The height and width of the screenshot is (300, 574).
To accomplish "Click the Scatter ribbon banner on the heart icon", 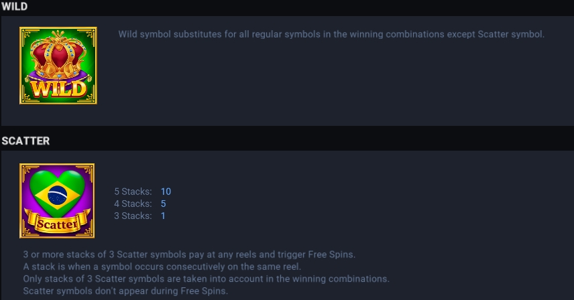I will pos(57,222).
